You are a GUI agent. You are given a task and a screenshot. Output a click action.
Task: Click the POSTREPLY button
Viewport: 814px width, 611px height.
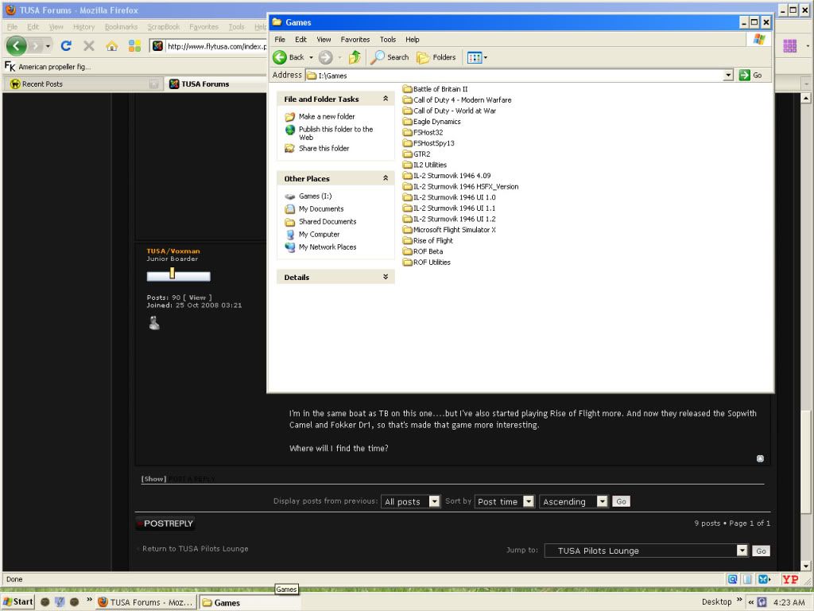(165, 523)
